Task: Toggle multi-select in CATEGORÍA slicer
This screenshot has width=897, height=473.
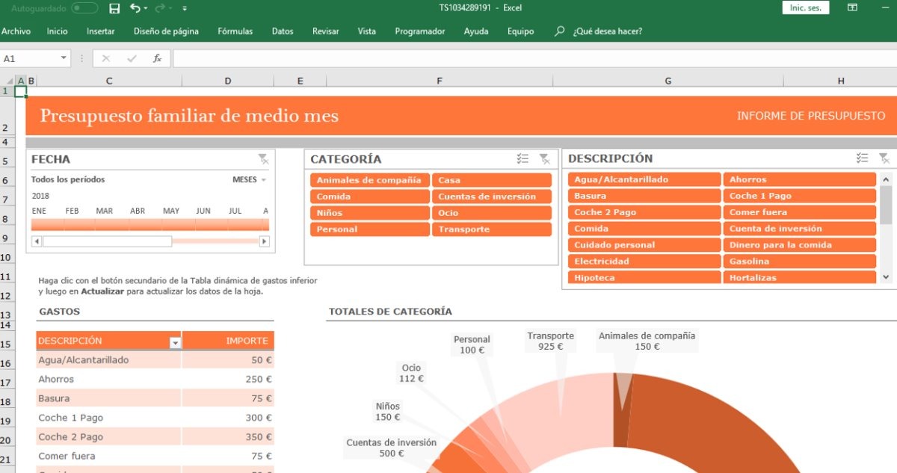Action: pyautogui.click(x=523, y=158)
